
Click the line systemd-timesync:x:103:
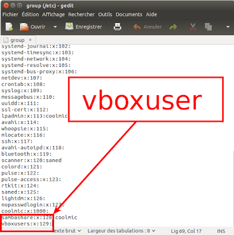pyautogui.click(x=38, y=52)
